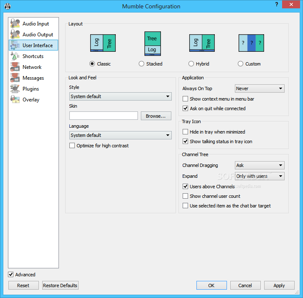Screen dimensions: 303x298
Task: Click the Apply button
Action: [x=279, y=285]
